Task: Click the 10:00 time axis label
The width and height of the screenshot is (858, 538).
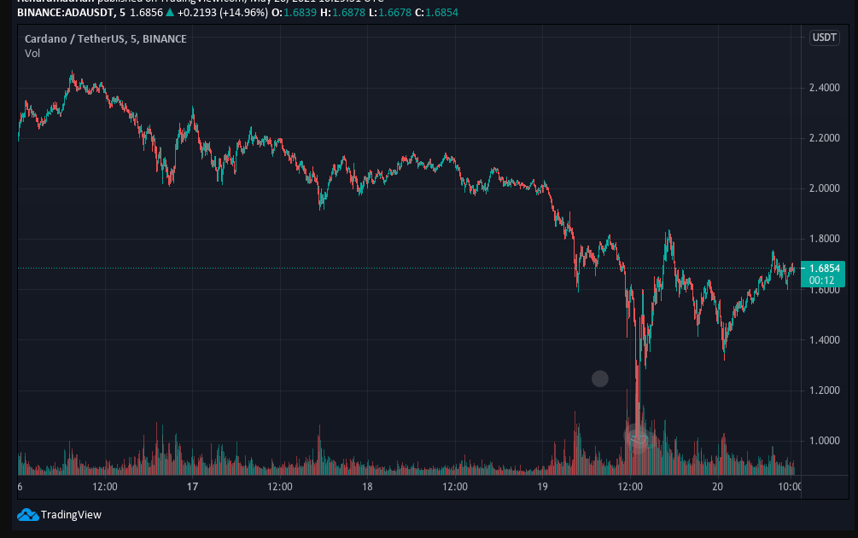Action: (790, 487)
